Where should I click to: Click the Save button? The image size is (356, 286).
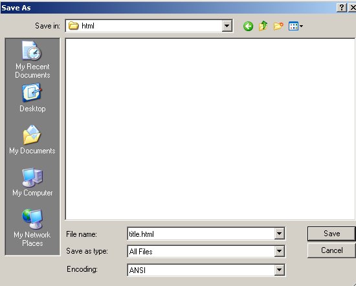pyautogui.click(x=331, y=234)
